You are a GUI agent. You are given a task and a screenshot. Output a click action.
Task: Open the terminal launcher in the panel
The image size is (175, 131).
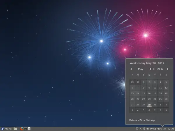(x=25, y=129)
